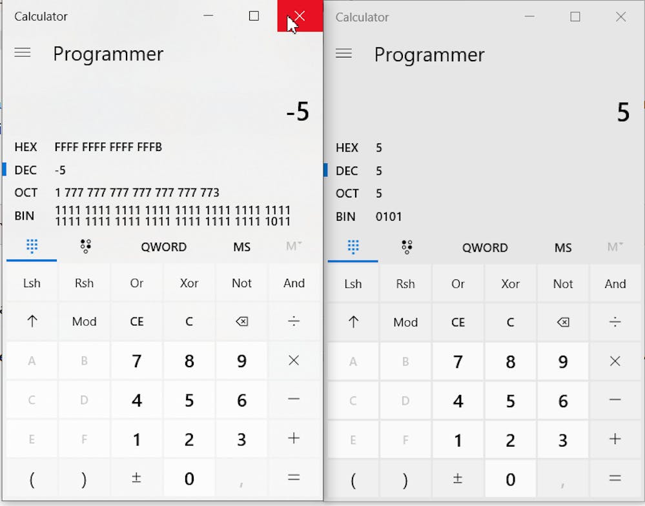
Task: Close the left Calculator window
Action: coord(300,16)
